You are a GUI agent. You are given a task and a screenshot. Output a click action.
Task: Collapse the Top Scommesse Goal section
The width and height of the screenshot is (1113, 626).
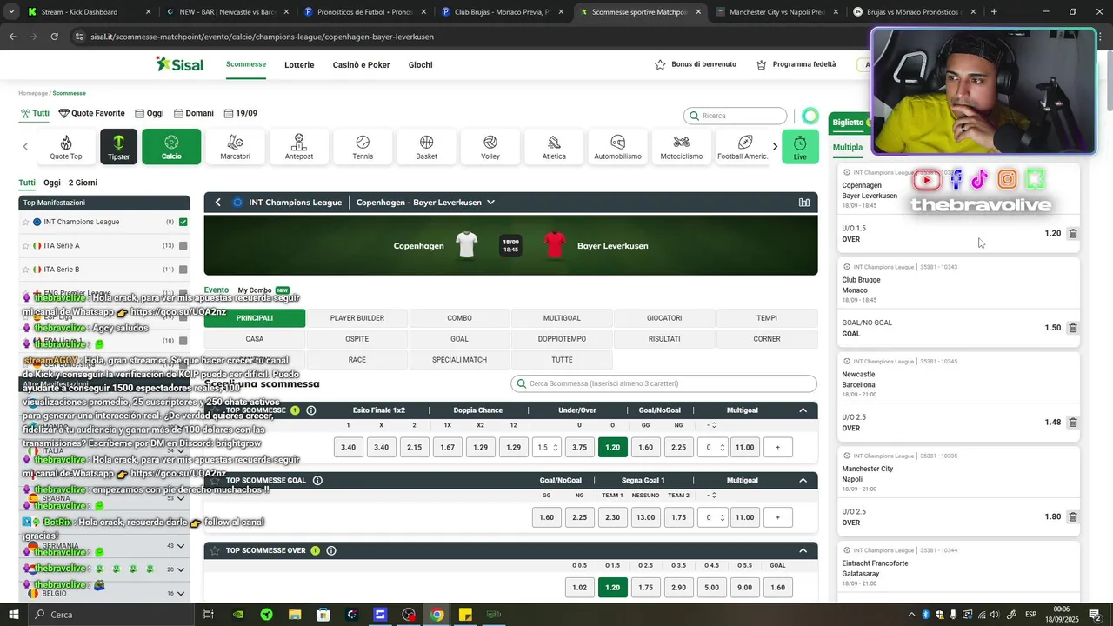click(803, 480)
